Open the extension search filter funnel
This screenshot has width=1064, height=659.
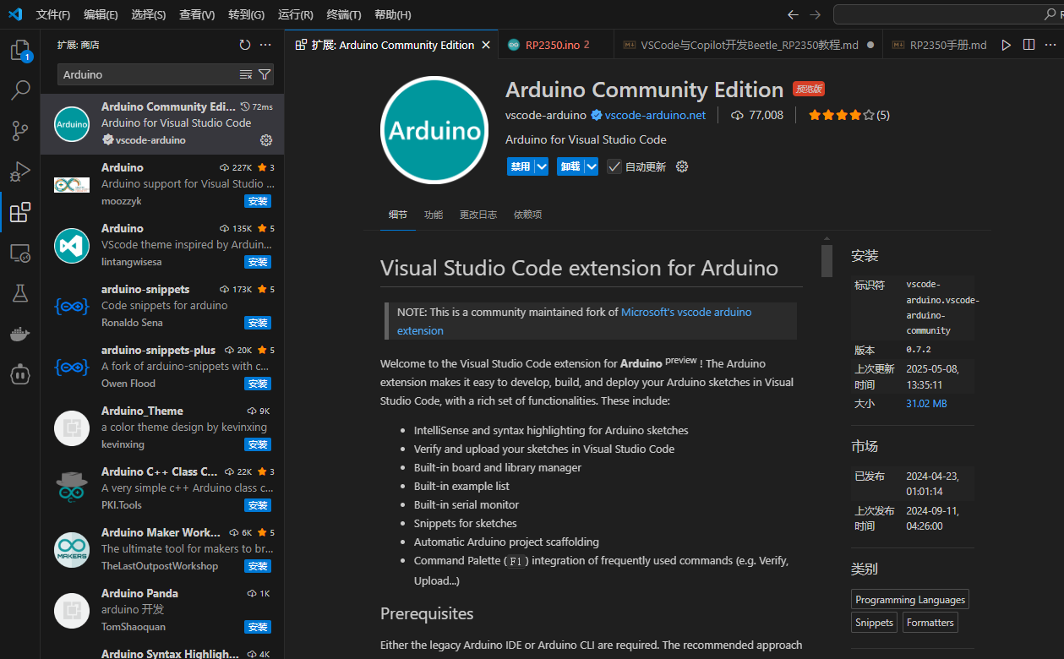(265, 74)
